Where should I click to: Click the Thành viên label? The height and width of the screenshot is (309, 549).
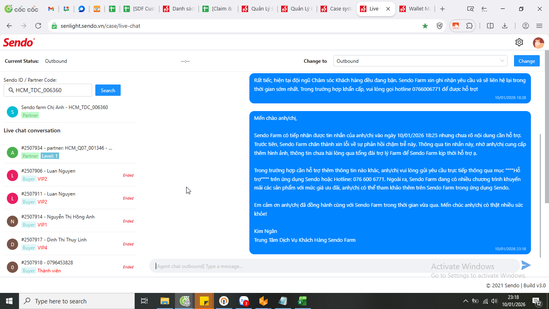click(x=49, y=271)
